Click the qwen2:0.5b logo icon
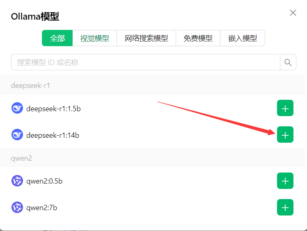307x231 pixels. point(17,181)
